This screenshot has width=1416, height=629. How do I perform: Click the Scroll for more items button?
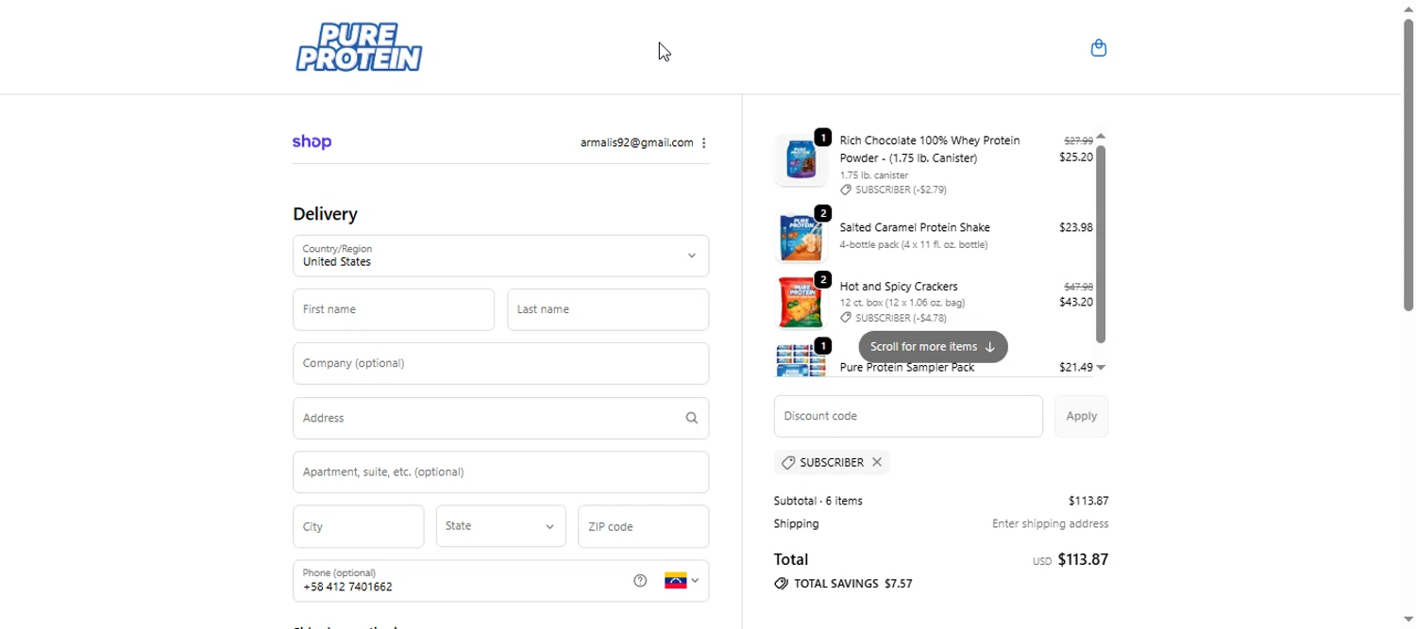tap(933, 347)
